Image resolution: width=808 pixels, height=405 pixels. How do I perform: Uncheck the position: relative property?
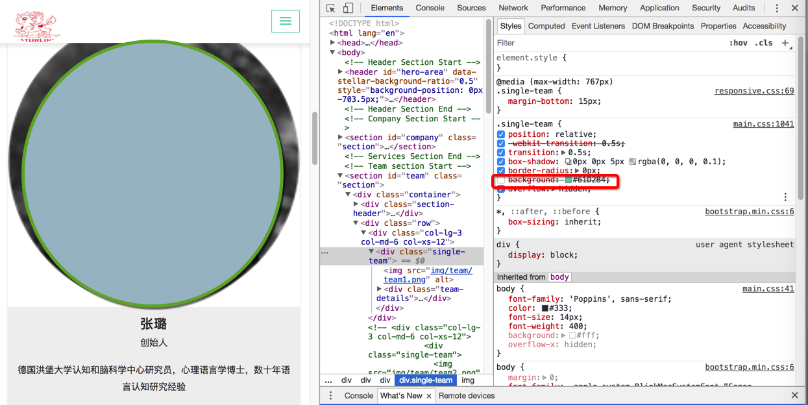coord(500,134)
